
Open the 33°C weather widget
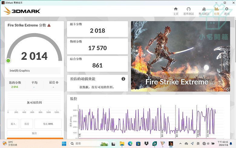coord(10,143)
